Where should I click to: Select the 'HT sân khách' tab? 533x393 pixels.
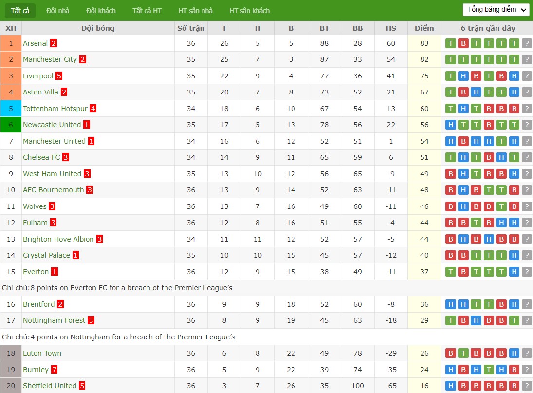click(249, 11)
